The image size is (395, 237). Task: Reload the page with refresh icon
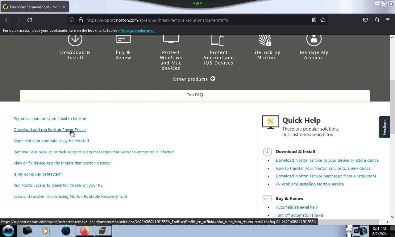[x=30, y=20]
